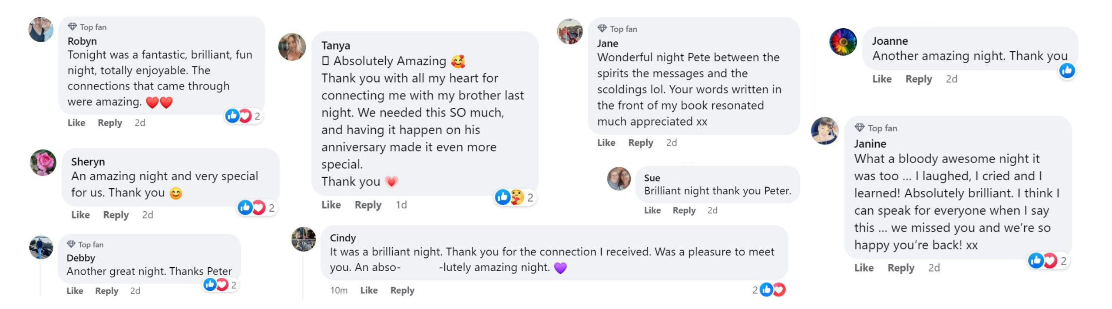The width and height of the screenshot is (1112, 309).
Task: Click the 10m timestamp on Cindy's comment
Action: point(338,290)
